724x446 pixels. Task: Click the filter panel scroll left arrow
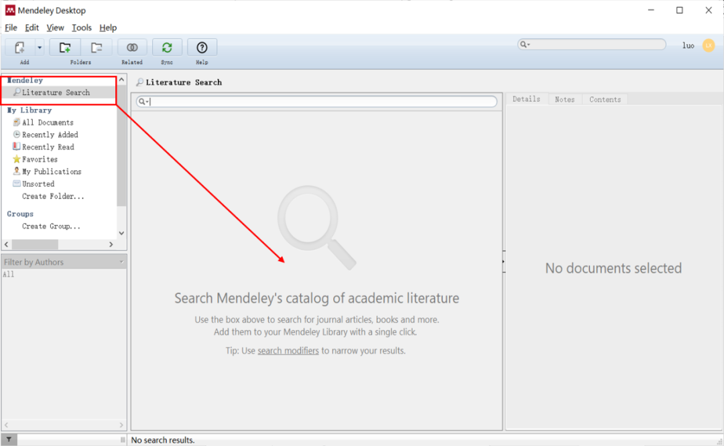[x=6, y=425]
